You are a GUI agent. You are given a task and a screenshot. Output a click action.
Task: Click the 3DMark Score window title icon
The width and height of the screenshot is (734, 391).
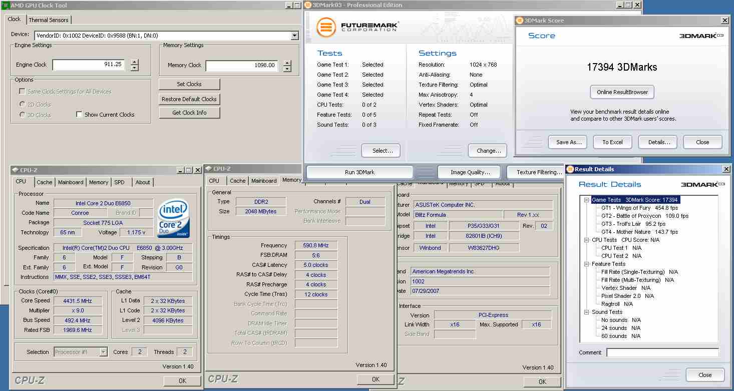tap(520, 21)
